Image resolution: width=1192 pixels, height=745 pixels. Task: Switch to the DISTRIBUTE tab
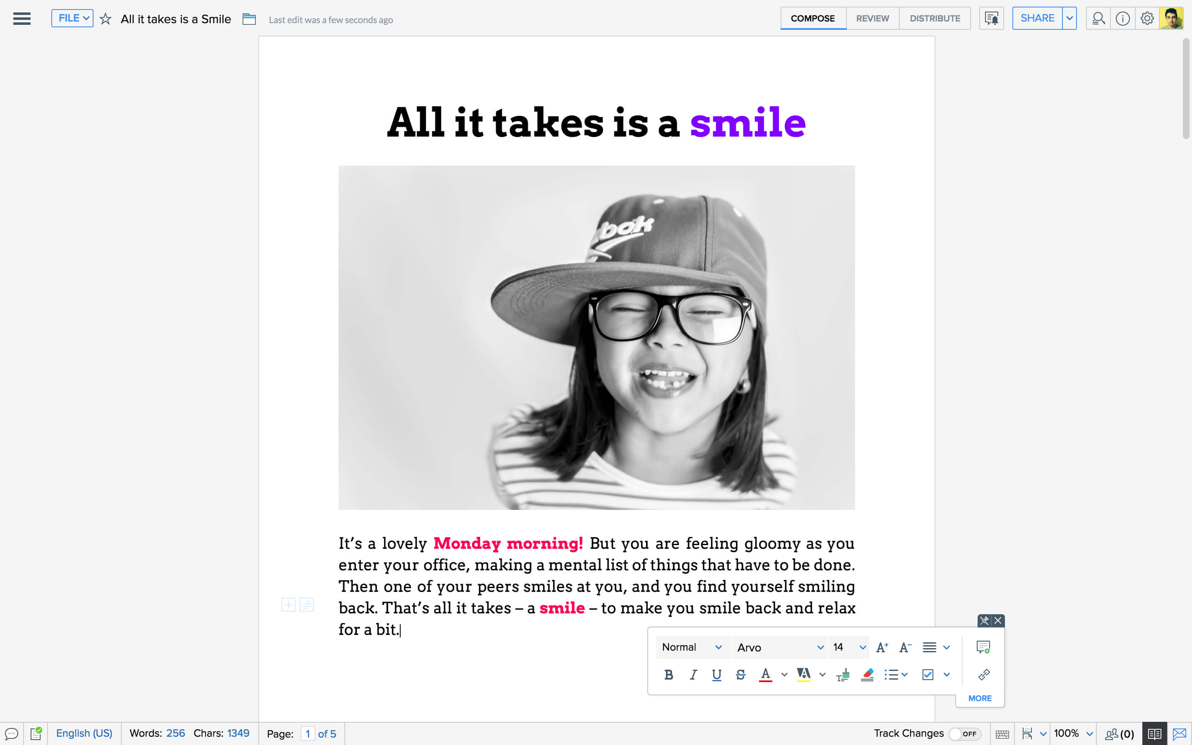(x=935, y=18)
